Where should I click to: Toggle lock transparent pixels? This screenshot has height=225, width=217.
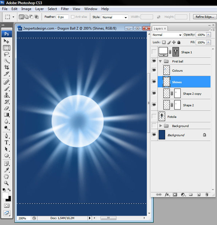click(164, 42)
